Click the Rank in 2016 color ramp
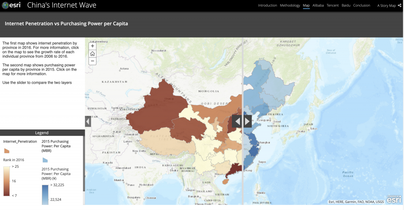 [6, 181]
